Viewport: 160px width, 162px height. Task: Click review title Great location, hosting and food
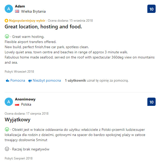(43, 27)
